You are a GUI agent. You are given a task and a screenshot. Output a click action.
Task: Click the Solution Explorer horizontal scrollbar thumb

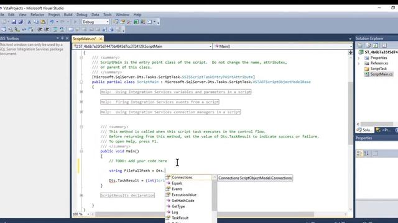[x=377, y=124]
